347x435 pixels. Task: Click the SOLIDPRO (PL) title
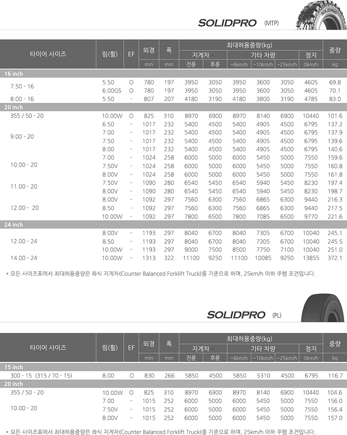[x=244, y=315]
